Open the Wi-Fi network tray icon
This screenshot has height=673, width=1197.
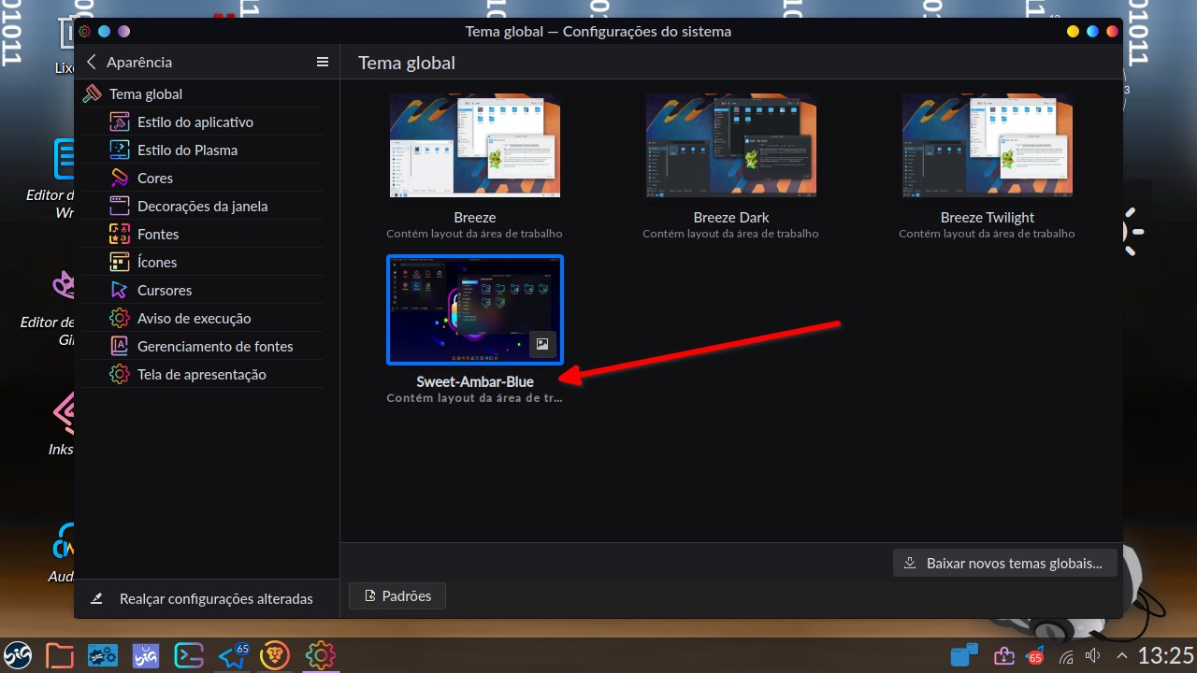point(1067,656)
